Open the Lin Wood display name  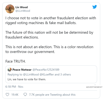pyautogui.click(x=21, y=7)
